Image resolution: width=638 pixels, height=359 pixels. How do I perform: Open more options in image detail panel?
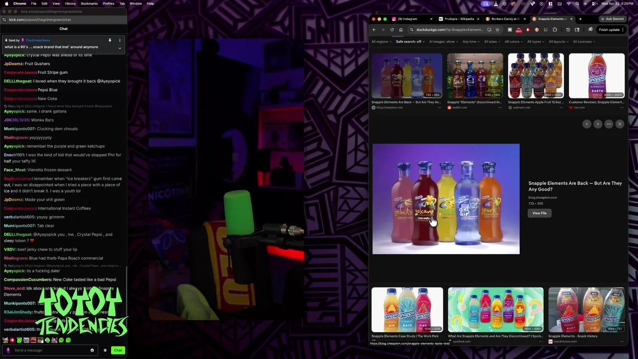(x=609, y=124)
